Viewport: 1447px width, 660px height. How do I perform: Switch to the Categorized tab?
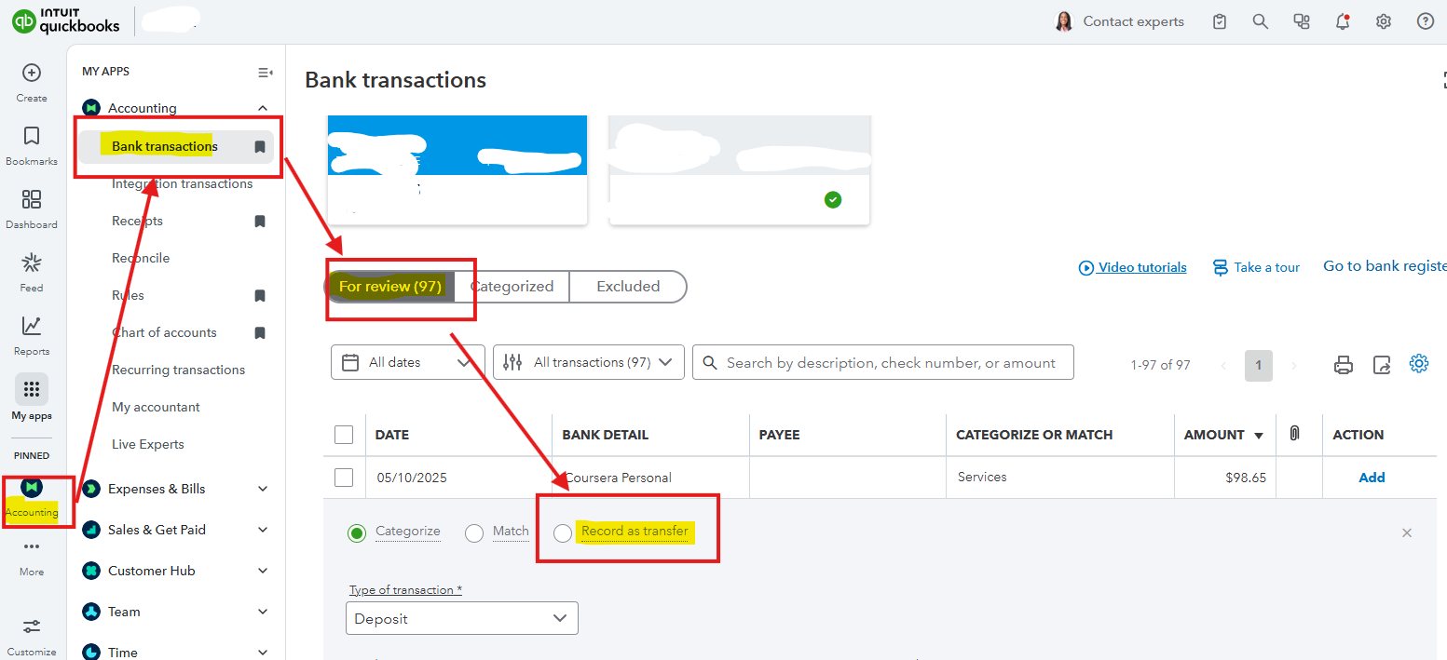tap(512, 287)
